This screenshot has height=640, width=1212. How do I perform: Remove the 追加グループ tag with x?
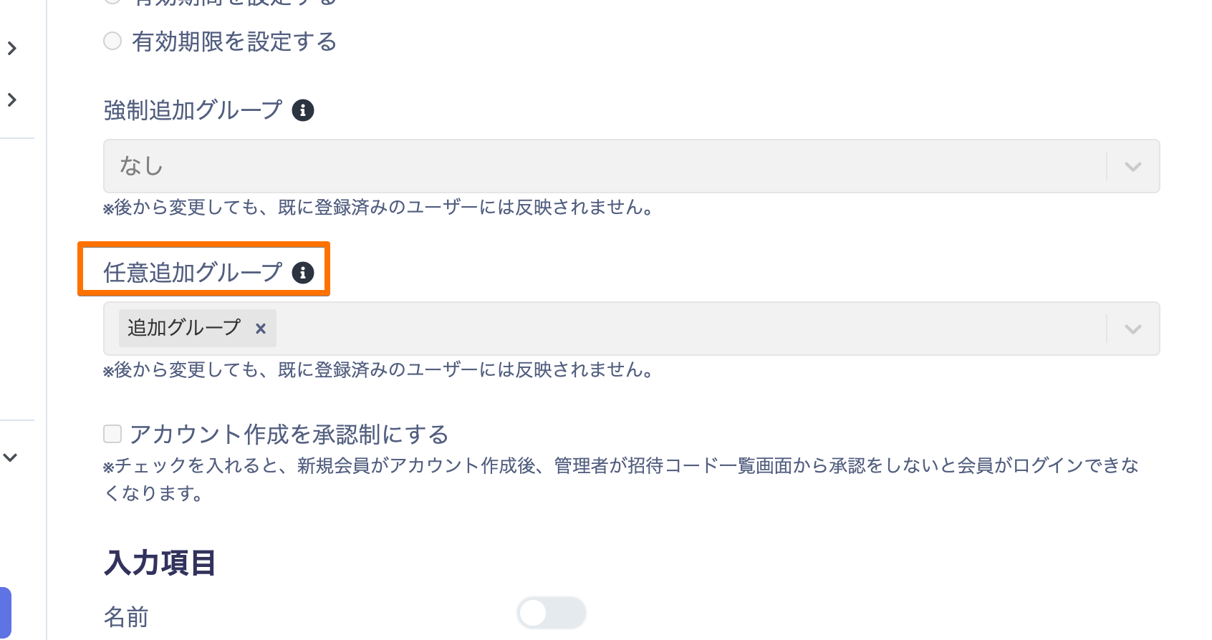[261, 328]
